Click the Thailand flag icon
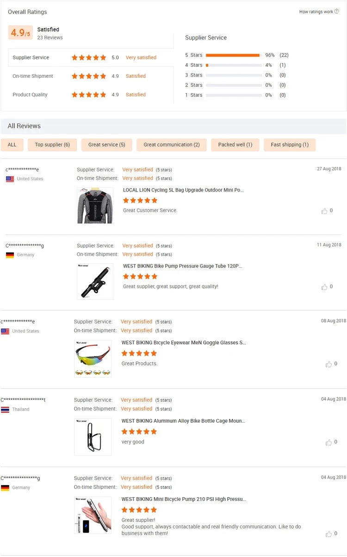 point(5,410)
